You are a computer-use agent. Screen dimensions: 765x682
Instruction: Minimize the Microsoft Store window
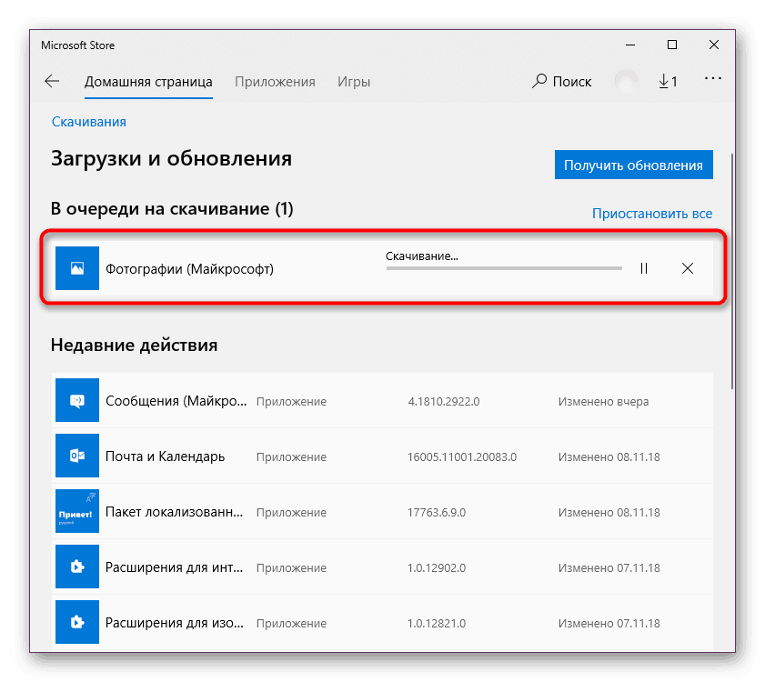point(630,45)
